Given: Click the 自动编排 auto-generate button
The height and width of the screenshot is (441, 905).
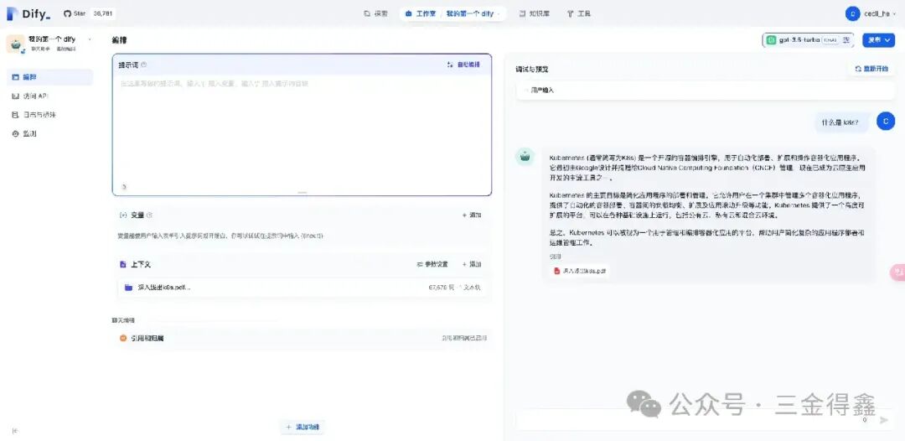Looking at the screenshot, I should [x=463, y=65].
